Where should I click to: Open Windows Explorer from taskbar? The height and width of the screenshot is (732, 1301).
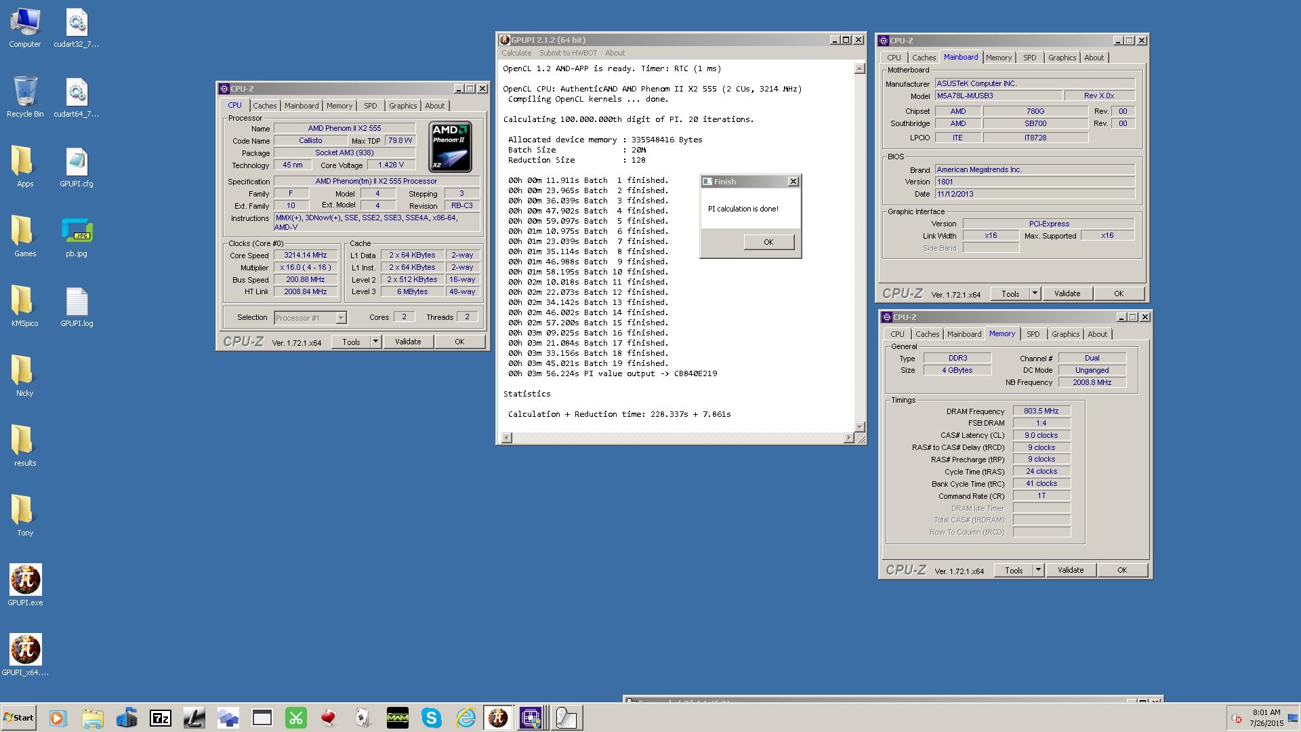pos(93,718)
